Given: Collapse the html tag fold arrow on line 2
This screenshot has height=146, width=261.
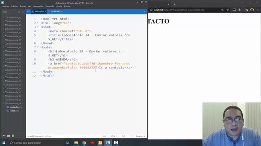Looking at the screenshot, I should pos(38,23).
